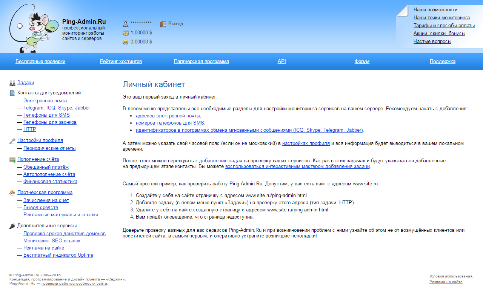Open Вывод средств link

[x=41, y=208]
